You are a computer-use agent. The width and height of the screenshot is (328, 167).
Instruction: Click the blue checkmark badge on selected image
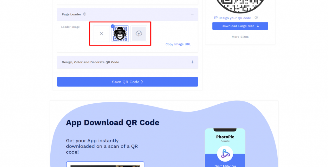pyautogui.click(x=112, y=26)
